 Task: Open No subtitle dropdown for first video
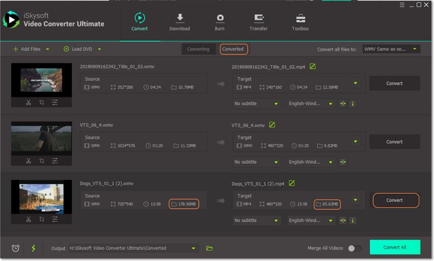256,103
